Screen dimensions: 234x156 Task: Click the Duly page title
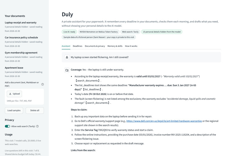pyautogui.click(x=67, y=15)
